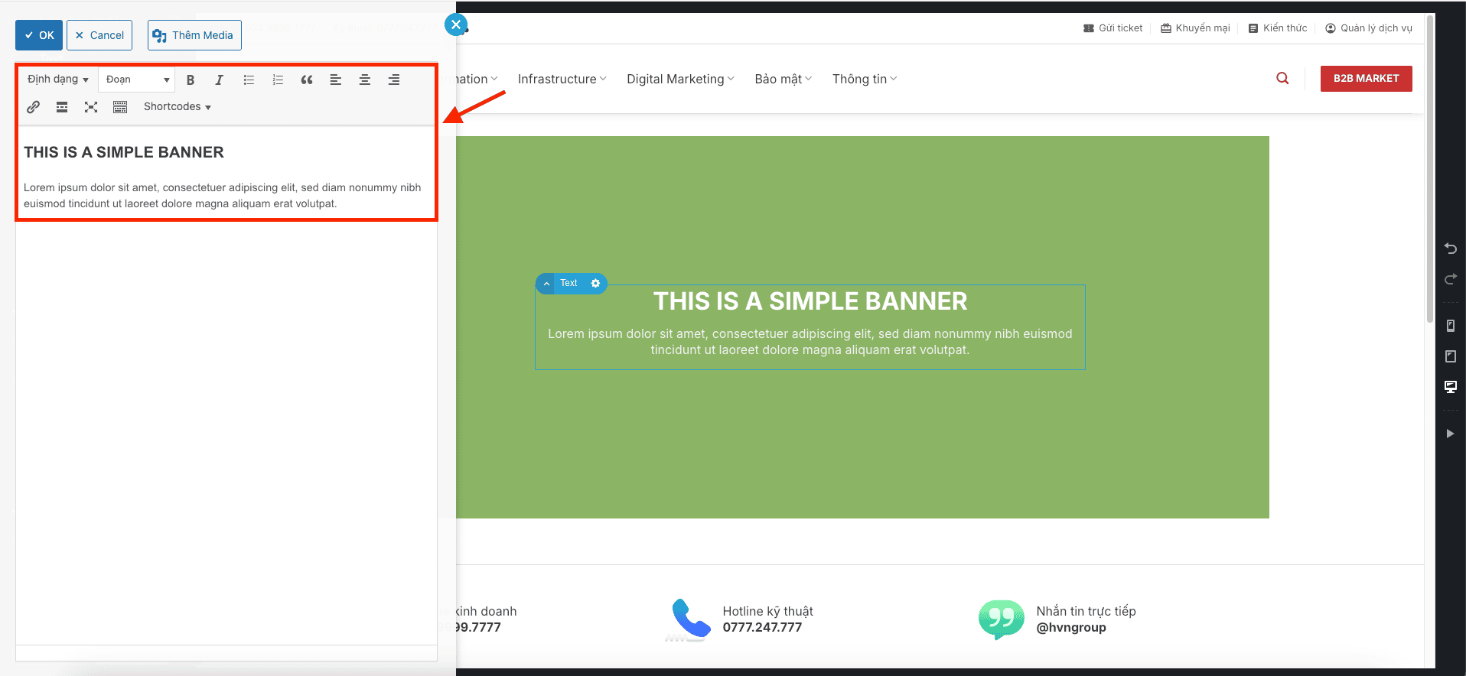Image resolution: width=1466 pixels, height=676 pixels.
Task: Align text right
Action: pyautogui.click(x=394, y=80)
